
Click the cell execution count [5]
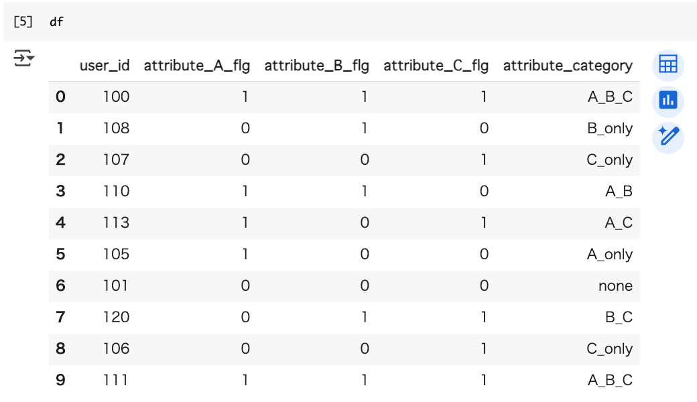point(23,21)
